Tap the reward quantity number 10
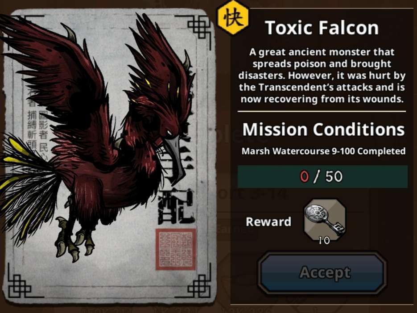 click(x=324, y=241)
